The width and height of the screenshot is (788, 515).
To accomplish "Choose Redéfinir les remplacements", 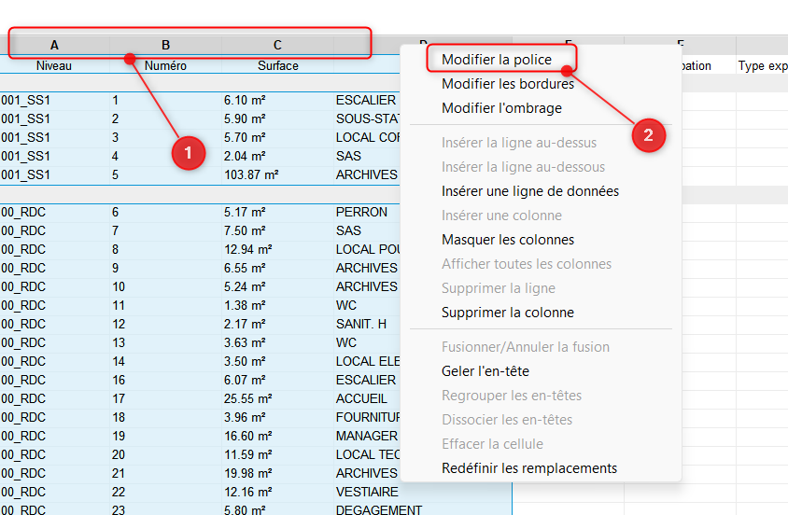I will (x=529, y=468).
